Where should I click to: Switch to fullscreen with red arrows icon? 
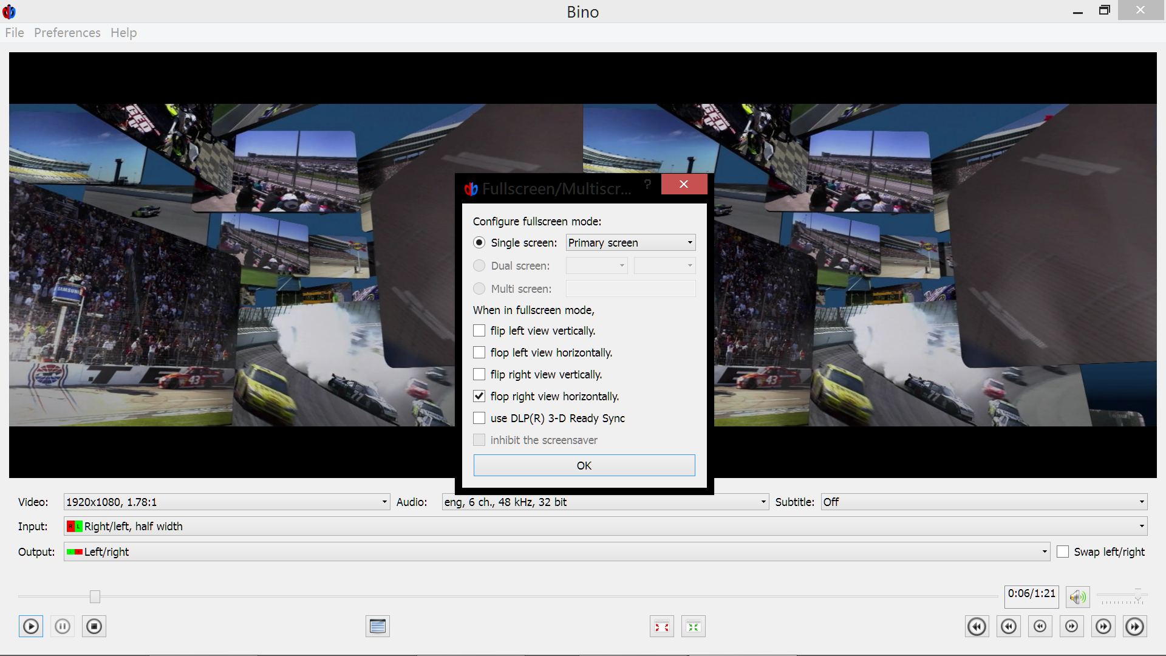coord(662,626)
